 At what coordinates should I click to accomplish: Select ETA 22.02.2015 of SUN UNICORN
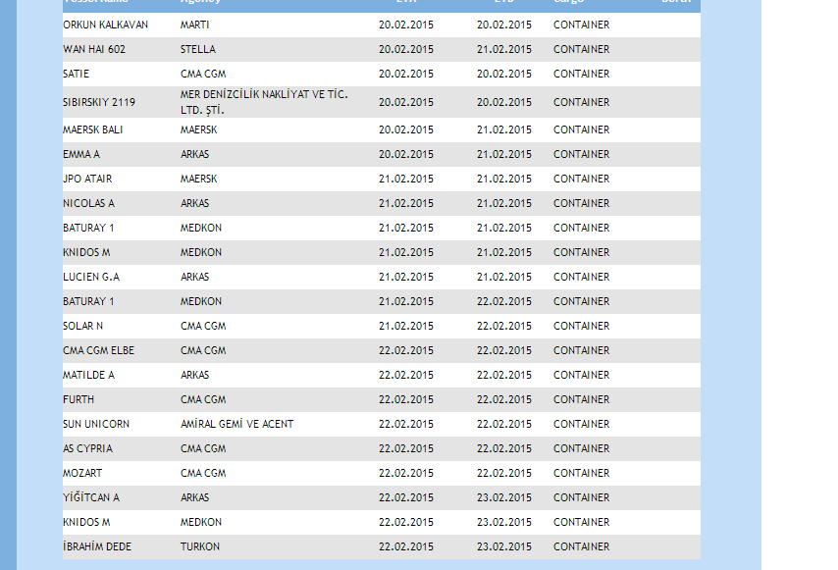coord(406,425)
